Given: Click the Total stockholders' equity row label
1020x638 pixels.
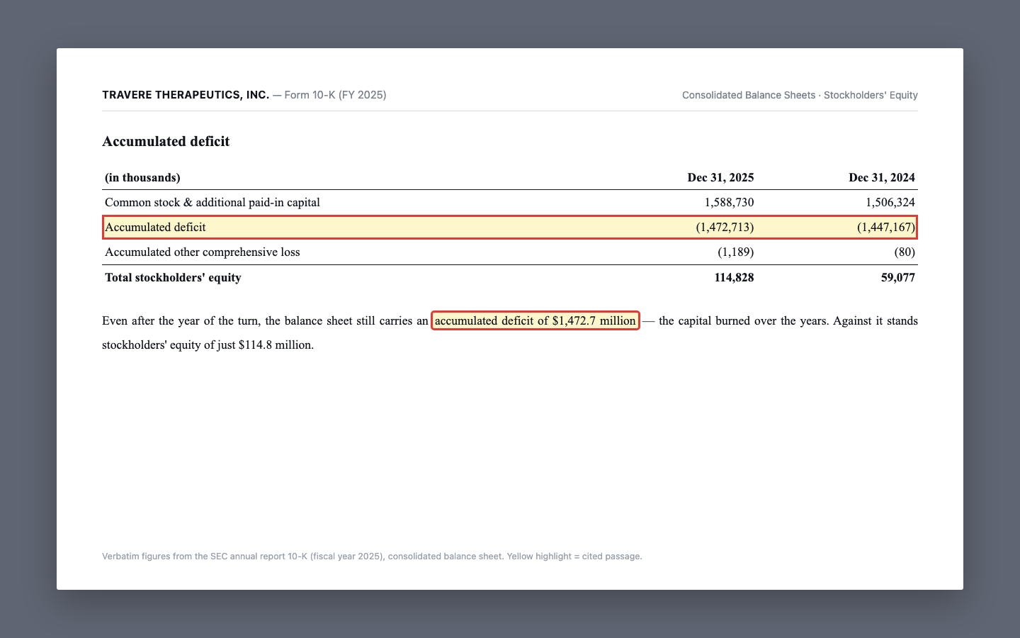Looking at the screenshot, I should pyautogui.click(x=173, y=278).
